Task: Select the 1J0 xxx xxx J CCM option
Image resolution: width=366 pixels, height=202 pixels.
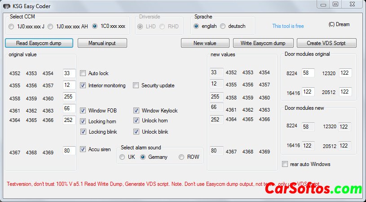Action: (11, 27)
